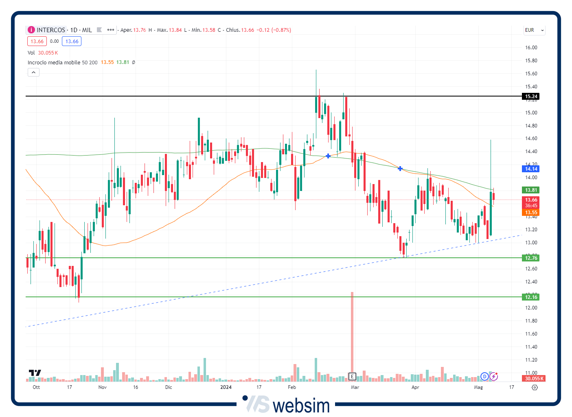
Task: Click the green 12.76 support level label
Action: [x=531, y=258]
